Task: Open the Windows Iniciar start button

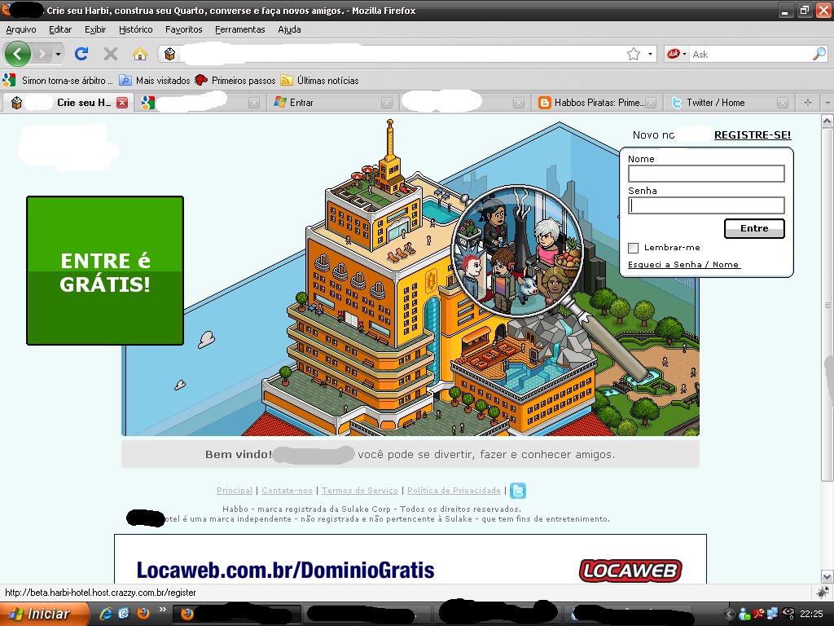Action: (45, 614)
